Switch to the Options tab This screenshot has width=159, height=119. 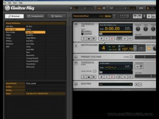(57, 16)
